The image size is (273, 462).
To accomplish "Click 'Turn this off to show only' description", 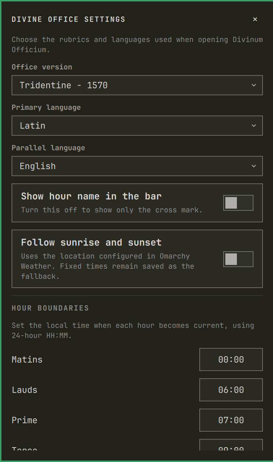I will coord(112,210).
